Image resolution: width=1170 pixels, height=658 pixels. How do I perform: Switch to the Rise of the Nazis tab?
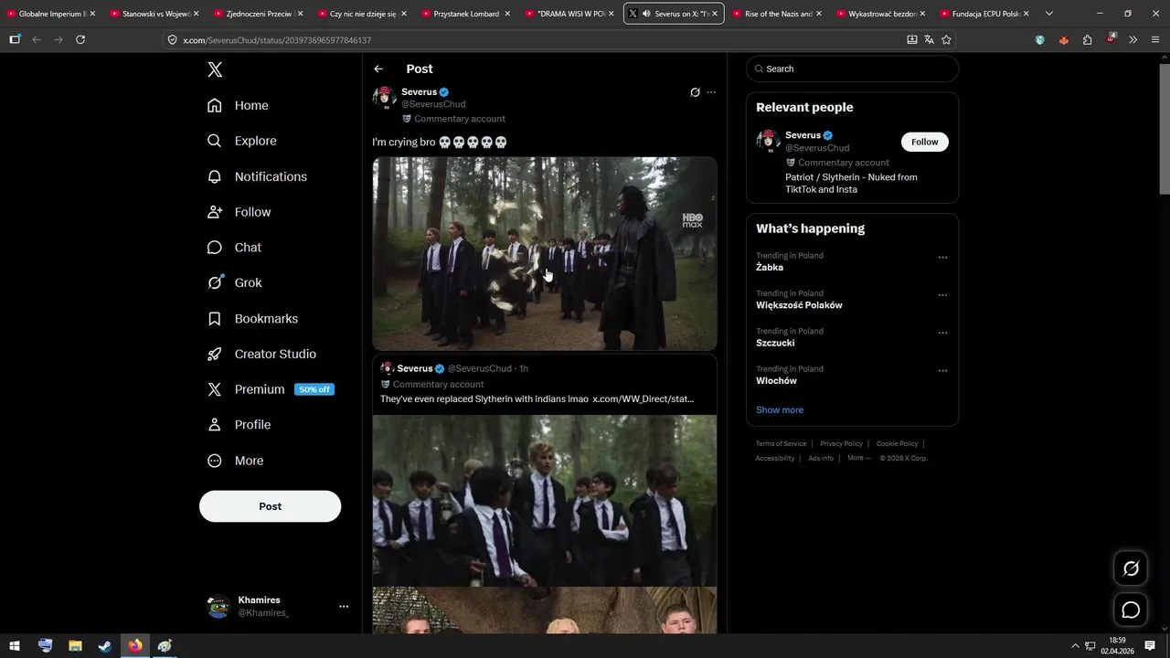(x=778, y=14)
